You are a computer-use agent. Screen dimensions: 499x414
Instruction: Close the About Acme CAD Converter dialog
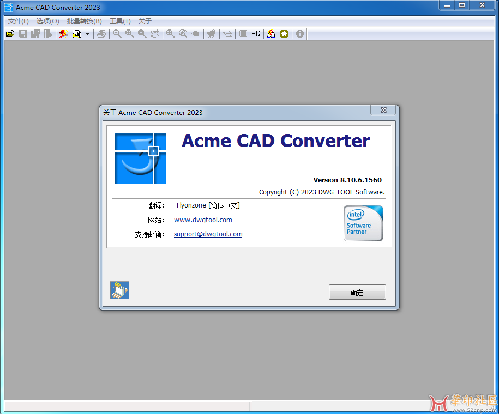[x=383, y=110]
